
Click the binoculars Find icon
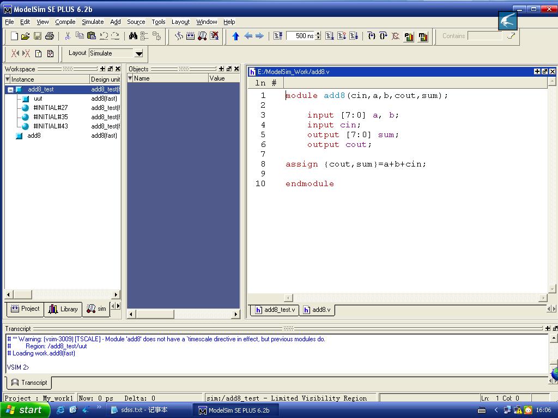click(x=133, y=36)
